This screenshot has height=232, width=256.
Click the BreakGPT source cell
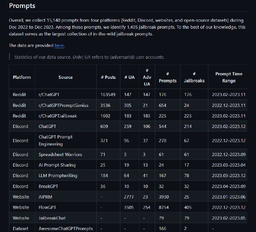click(48, 186)
